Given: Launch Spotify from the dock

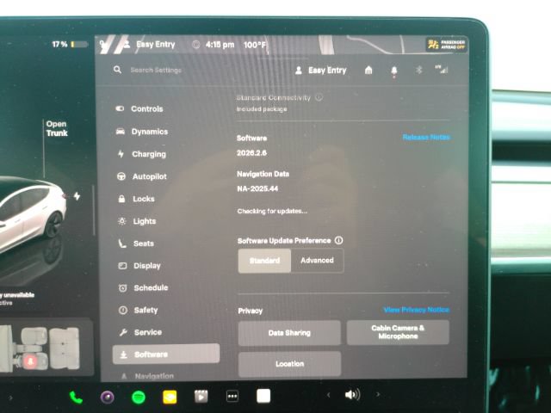Looking at the screenshot, I should 139,398.
